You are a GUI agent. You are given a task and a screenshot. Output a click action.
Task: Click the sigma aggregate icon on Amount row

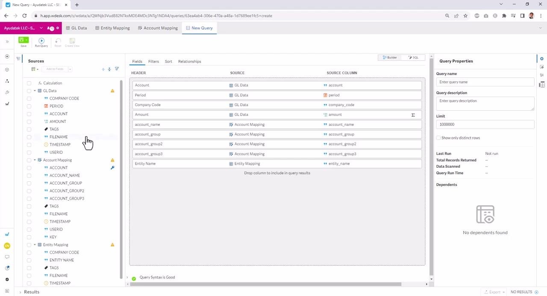[x=413, y=115]
